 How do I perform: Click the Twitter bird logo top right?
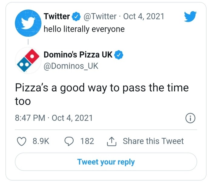click(x=190, y=17)
